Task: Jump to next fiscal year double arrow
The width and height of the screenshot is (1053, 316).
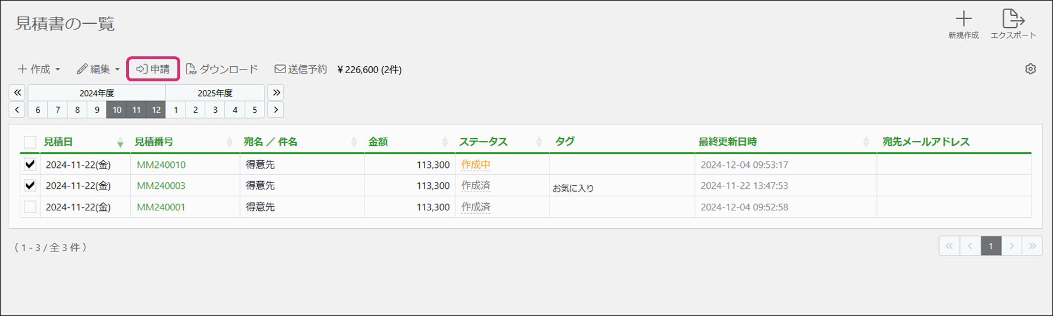Action: tap(276, 92)
